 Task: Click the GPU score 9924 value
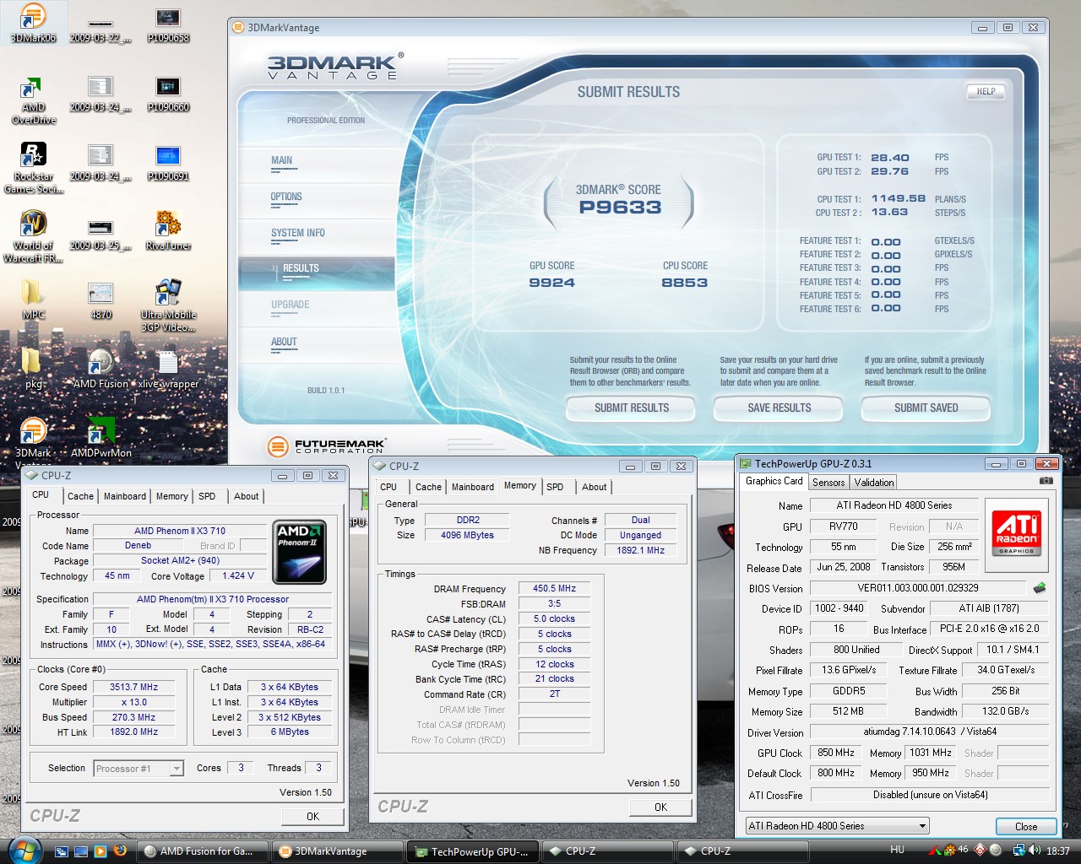click(551, 283)
